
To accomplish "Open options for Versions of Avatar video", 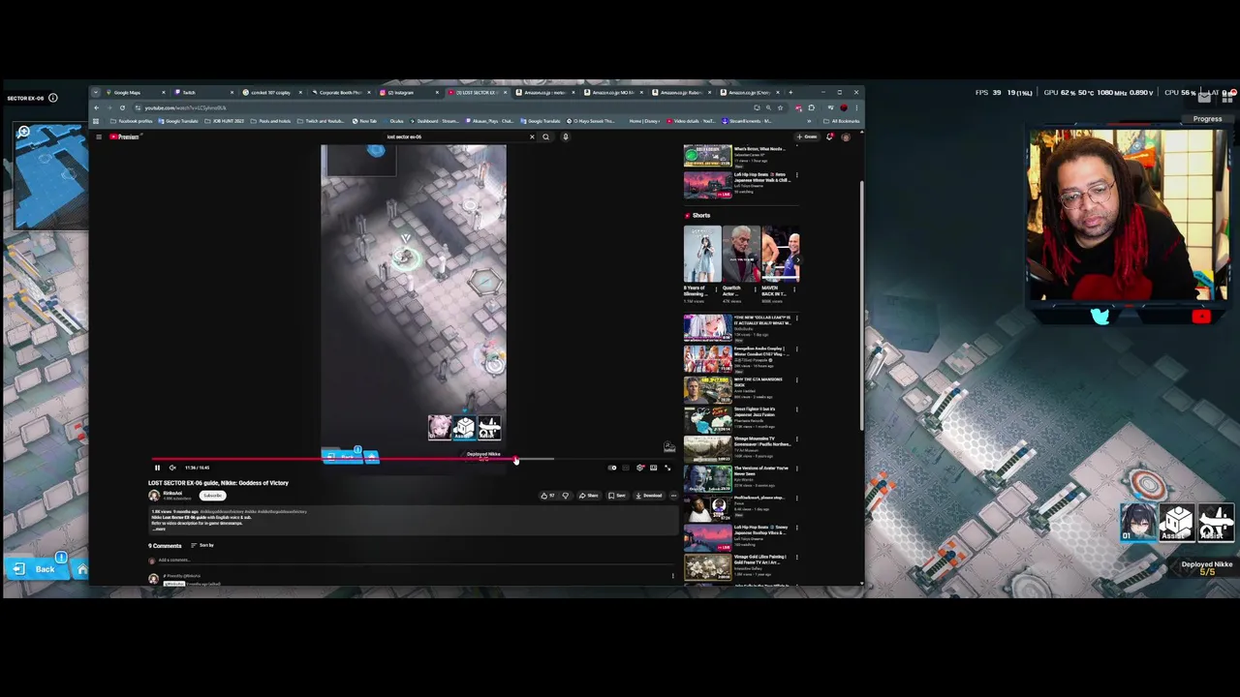I will pos(796,470).
